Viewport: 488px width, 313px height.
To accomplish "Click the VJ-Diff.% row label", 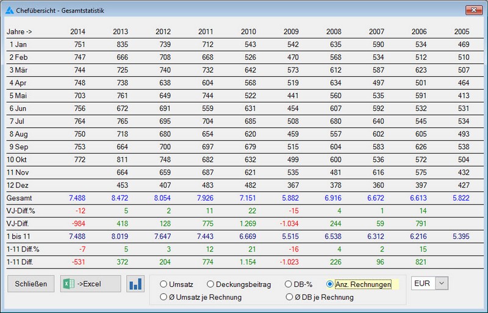I will pyautogui.click(x=21, y=211).
